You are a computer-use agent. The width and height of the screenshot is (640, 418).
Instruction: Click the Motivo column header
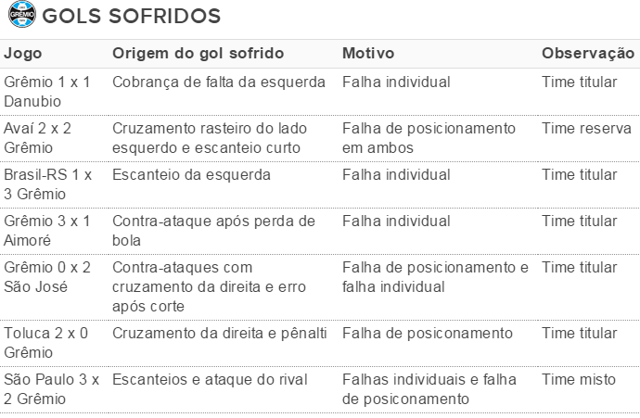(368, 54)
